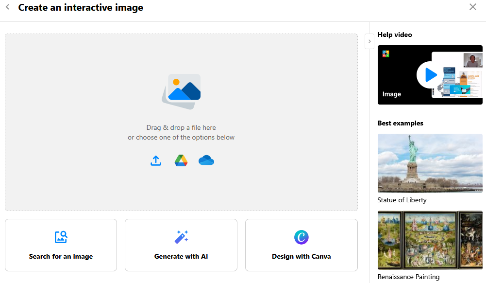Close the interactive image dialog
Image resolution: width=486 pixels, height=283 pixels.
click(x=473, y=7)
